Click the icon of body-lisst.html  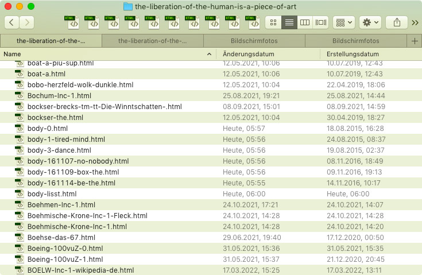pyautogui.click(x=20, y=194)
